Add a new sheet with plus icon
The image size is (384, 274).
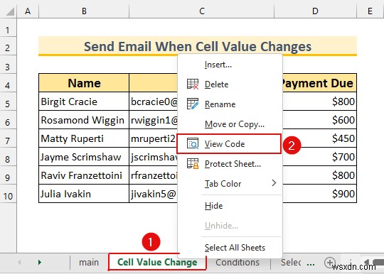pyautogui.click(x=330, y=263)
